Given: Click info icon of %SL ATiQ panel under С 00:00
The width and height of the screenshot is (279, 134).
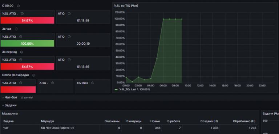Looking at the screenshot, I should 22,13.
